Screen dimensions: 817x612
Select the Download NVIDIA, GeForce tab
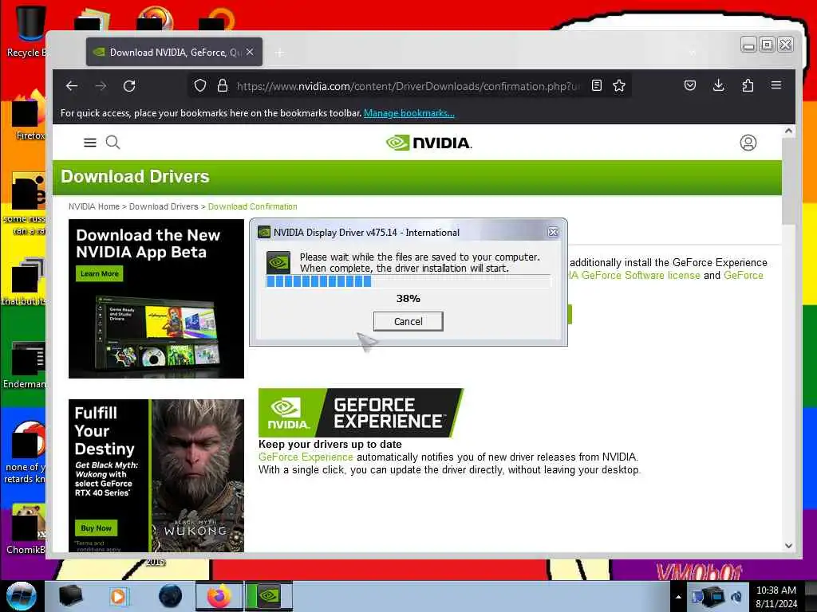tap(174, 52)
